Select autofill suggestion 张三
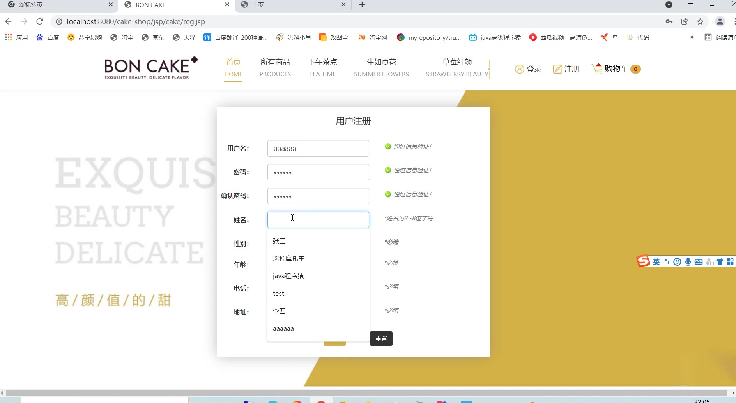736x403 pixels. [x=279, y=241]
